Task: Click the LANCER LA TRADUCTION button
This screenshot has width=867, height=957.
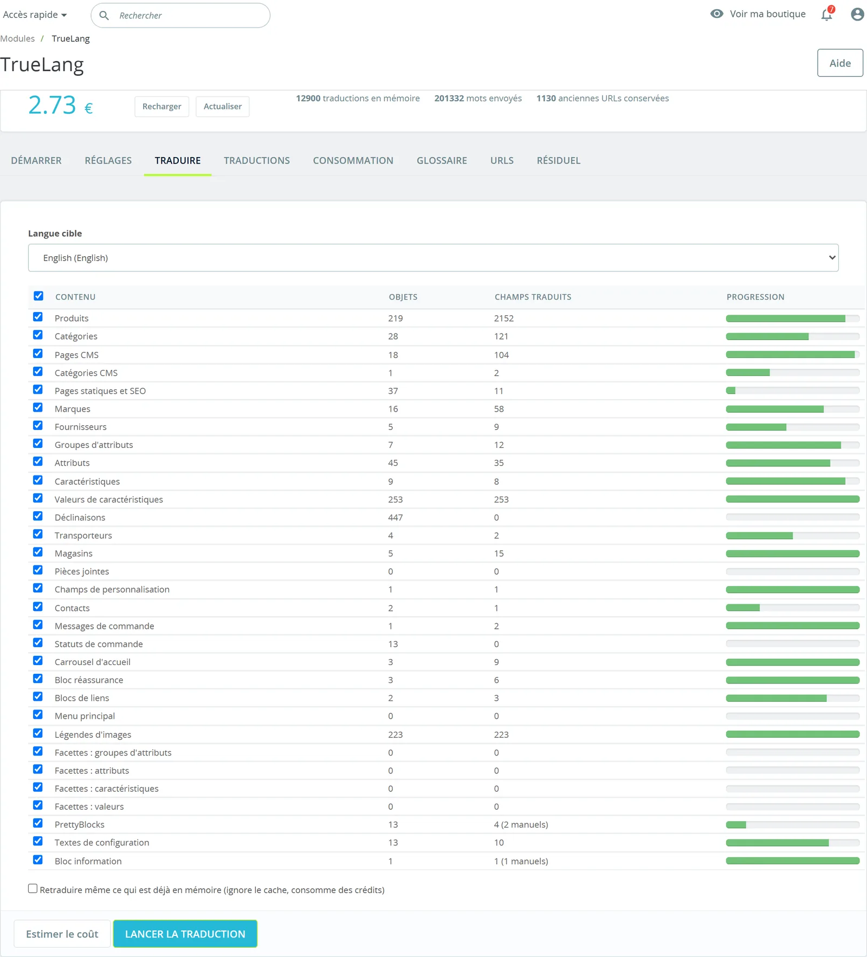Action: [x=185, y=934]
